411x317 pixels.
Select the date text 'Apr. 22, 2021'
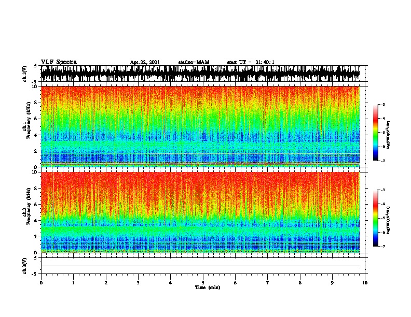tap(145, 62)
